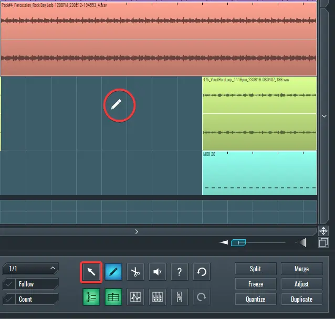This screenshot has width=335, height=319.
Task: Click the Quantize button
Action: (256, 299)
